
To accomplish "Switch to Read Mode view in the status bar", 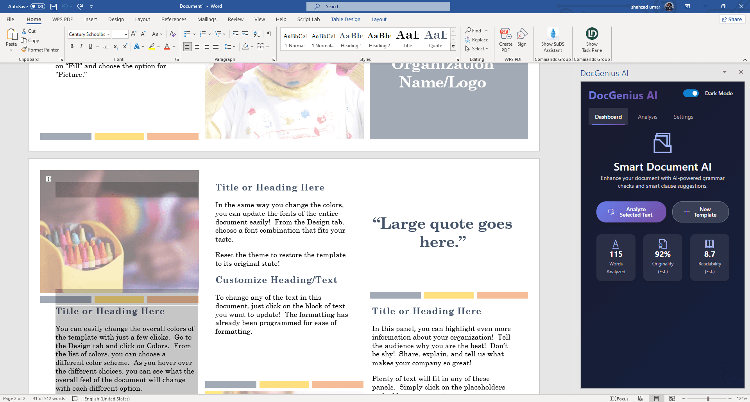I will (641, 398).
